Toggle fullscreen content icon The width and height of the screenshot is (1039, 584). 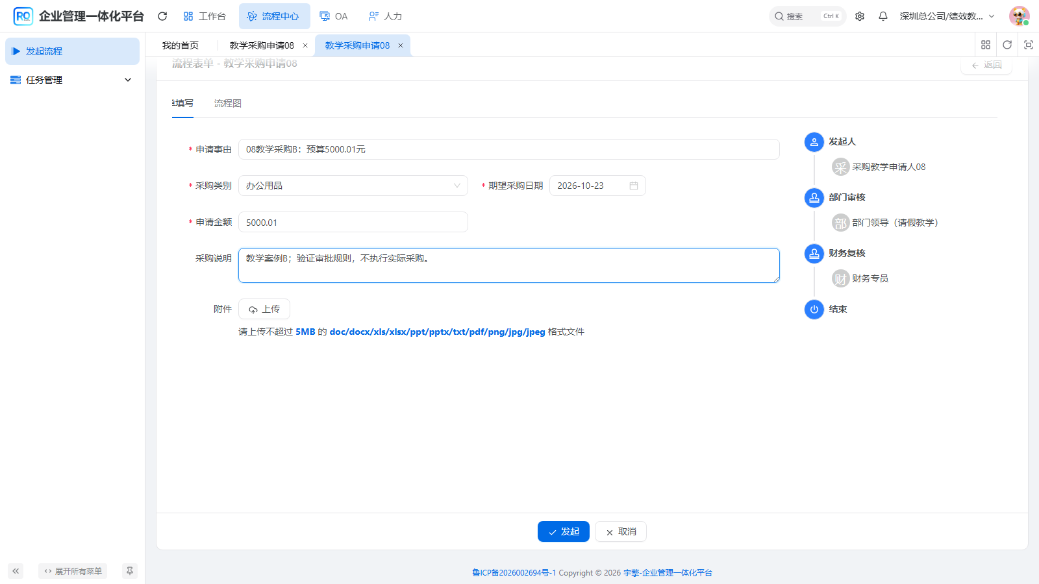[1029, 45]
